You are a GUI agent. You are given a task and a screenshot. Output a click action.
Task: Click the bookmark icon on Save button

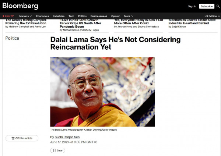point(55,150)
